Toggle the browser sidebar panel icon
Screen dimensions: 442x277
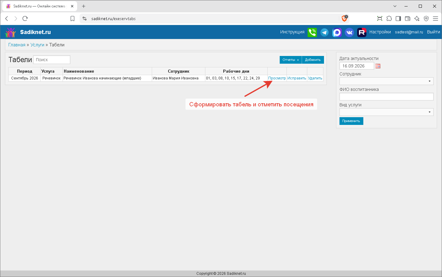(x=398, y=19)
